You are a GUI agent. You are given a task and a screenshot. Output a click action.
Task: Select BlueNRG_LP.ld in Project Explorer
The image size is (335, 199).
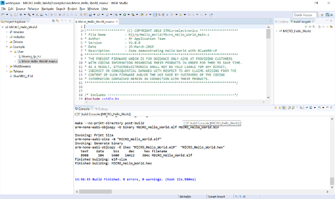click(23, 76)
